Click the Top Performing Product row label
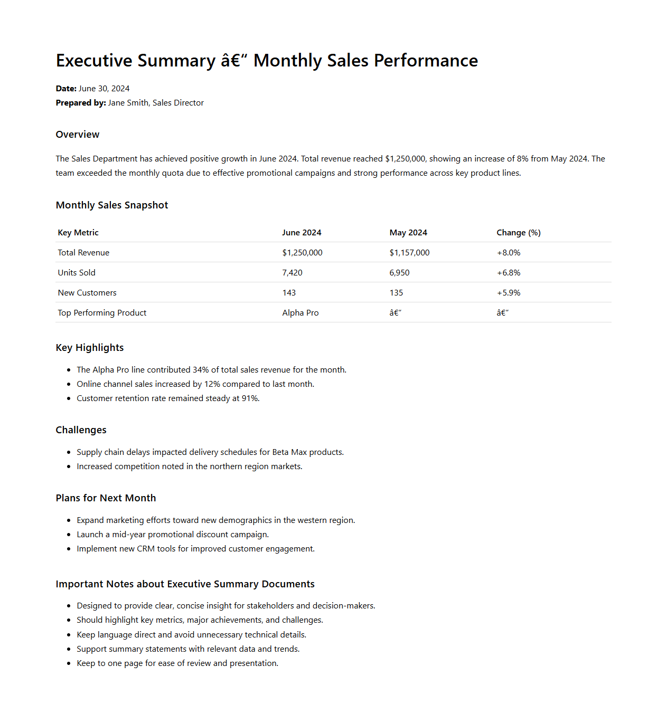The image size is (667, 714). 102,313
